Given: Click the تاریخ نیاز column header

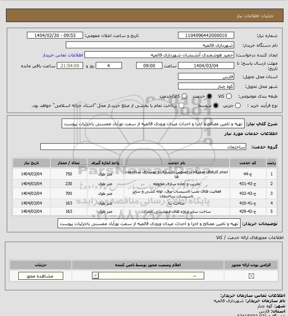Looking at the screenshot, I should tap(31, 163).
